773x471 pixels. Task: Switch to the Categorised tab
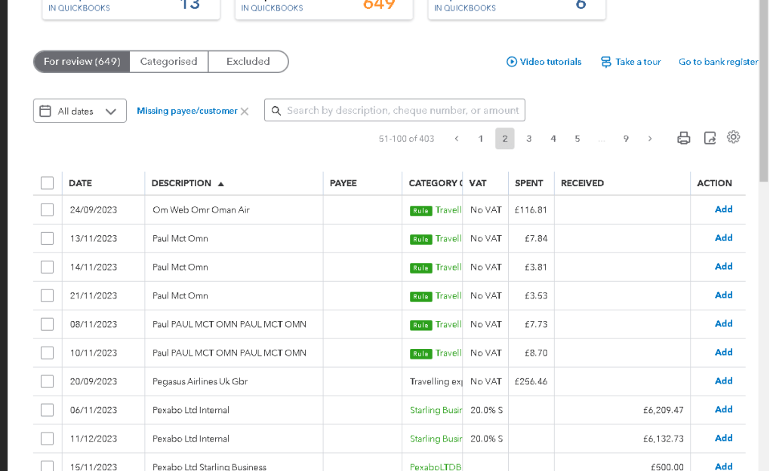coord(168,62)
